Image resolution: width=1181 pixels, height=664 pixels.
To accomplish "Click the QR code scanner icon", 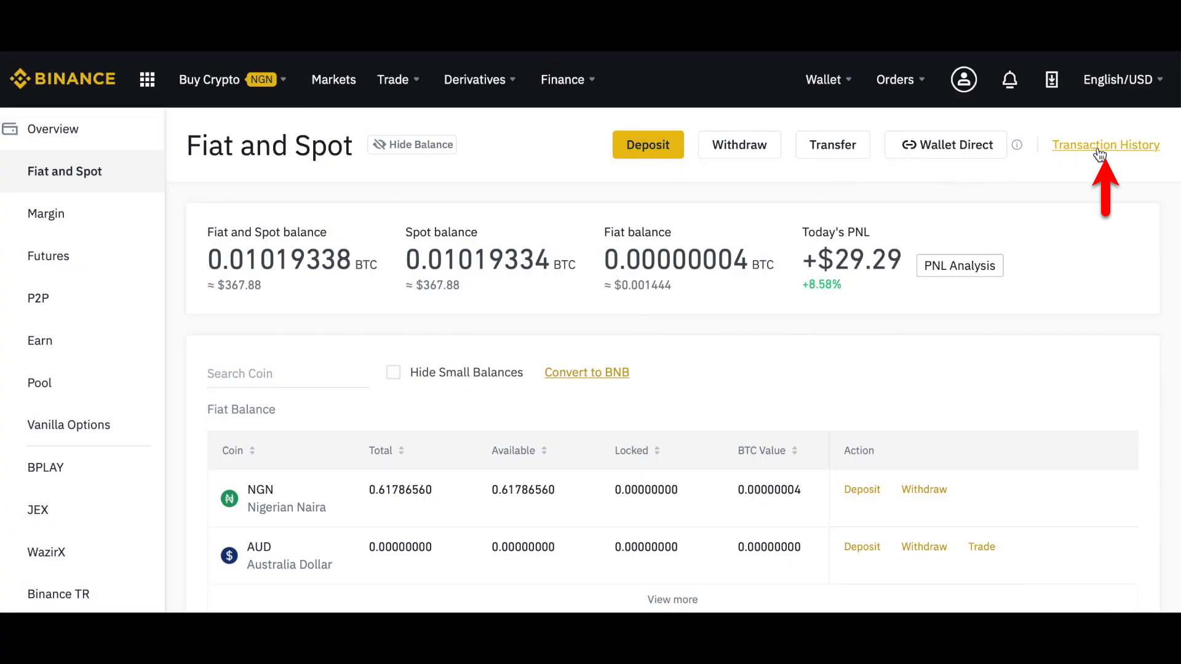I will tap(1052, 79).
